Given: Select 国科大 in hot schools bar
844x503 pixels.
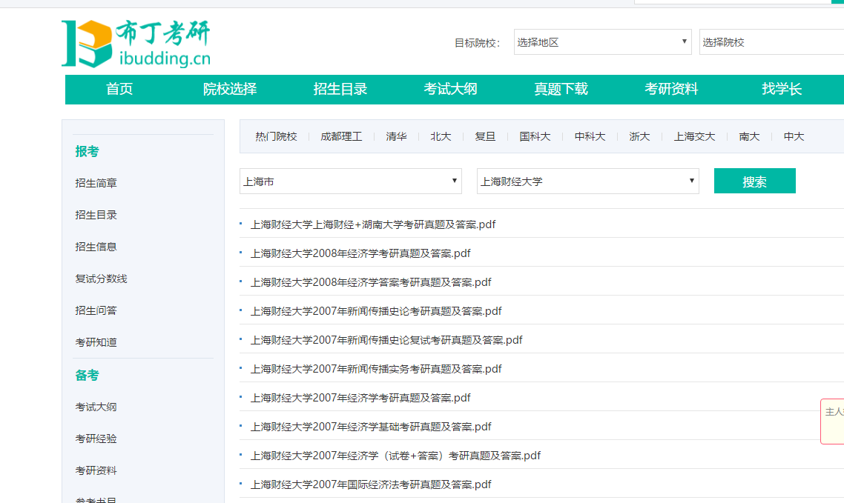Looking at the screenshot, I should tap(535, 136).
